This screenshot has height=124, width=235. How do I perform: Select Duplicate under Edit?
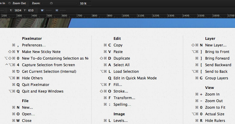click(x=122, y=58)
